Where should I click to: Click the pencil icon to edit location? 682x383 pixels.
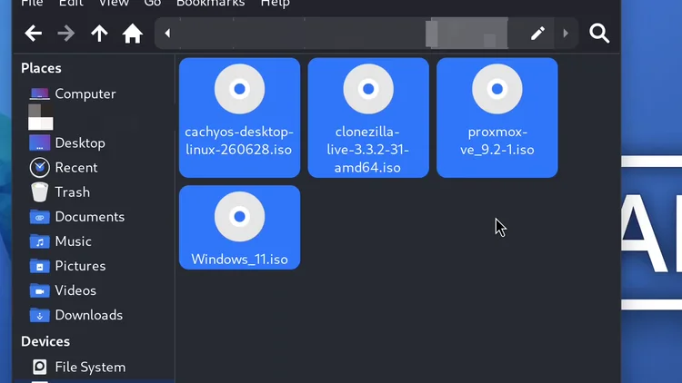[537, 34]
